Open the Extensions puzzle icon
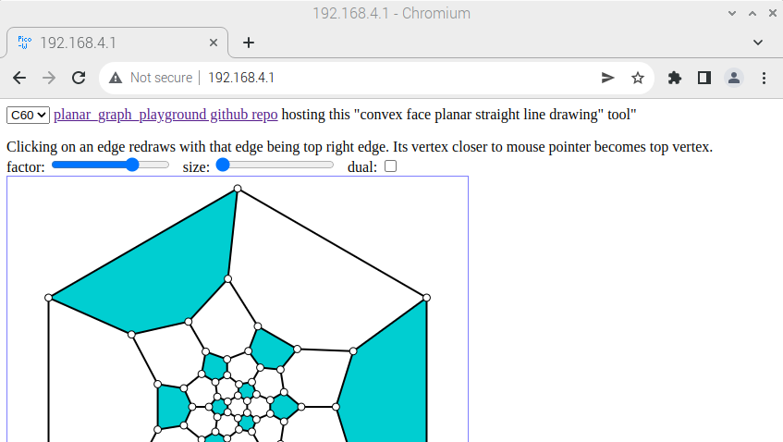The image size is (783, 442). [675, 78]
